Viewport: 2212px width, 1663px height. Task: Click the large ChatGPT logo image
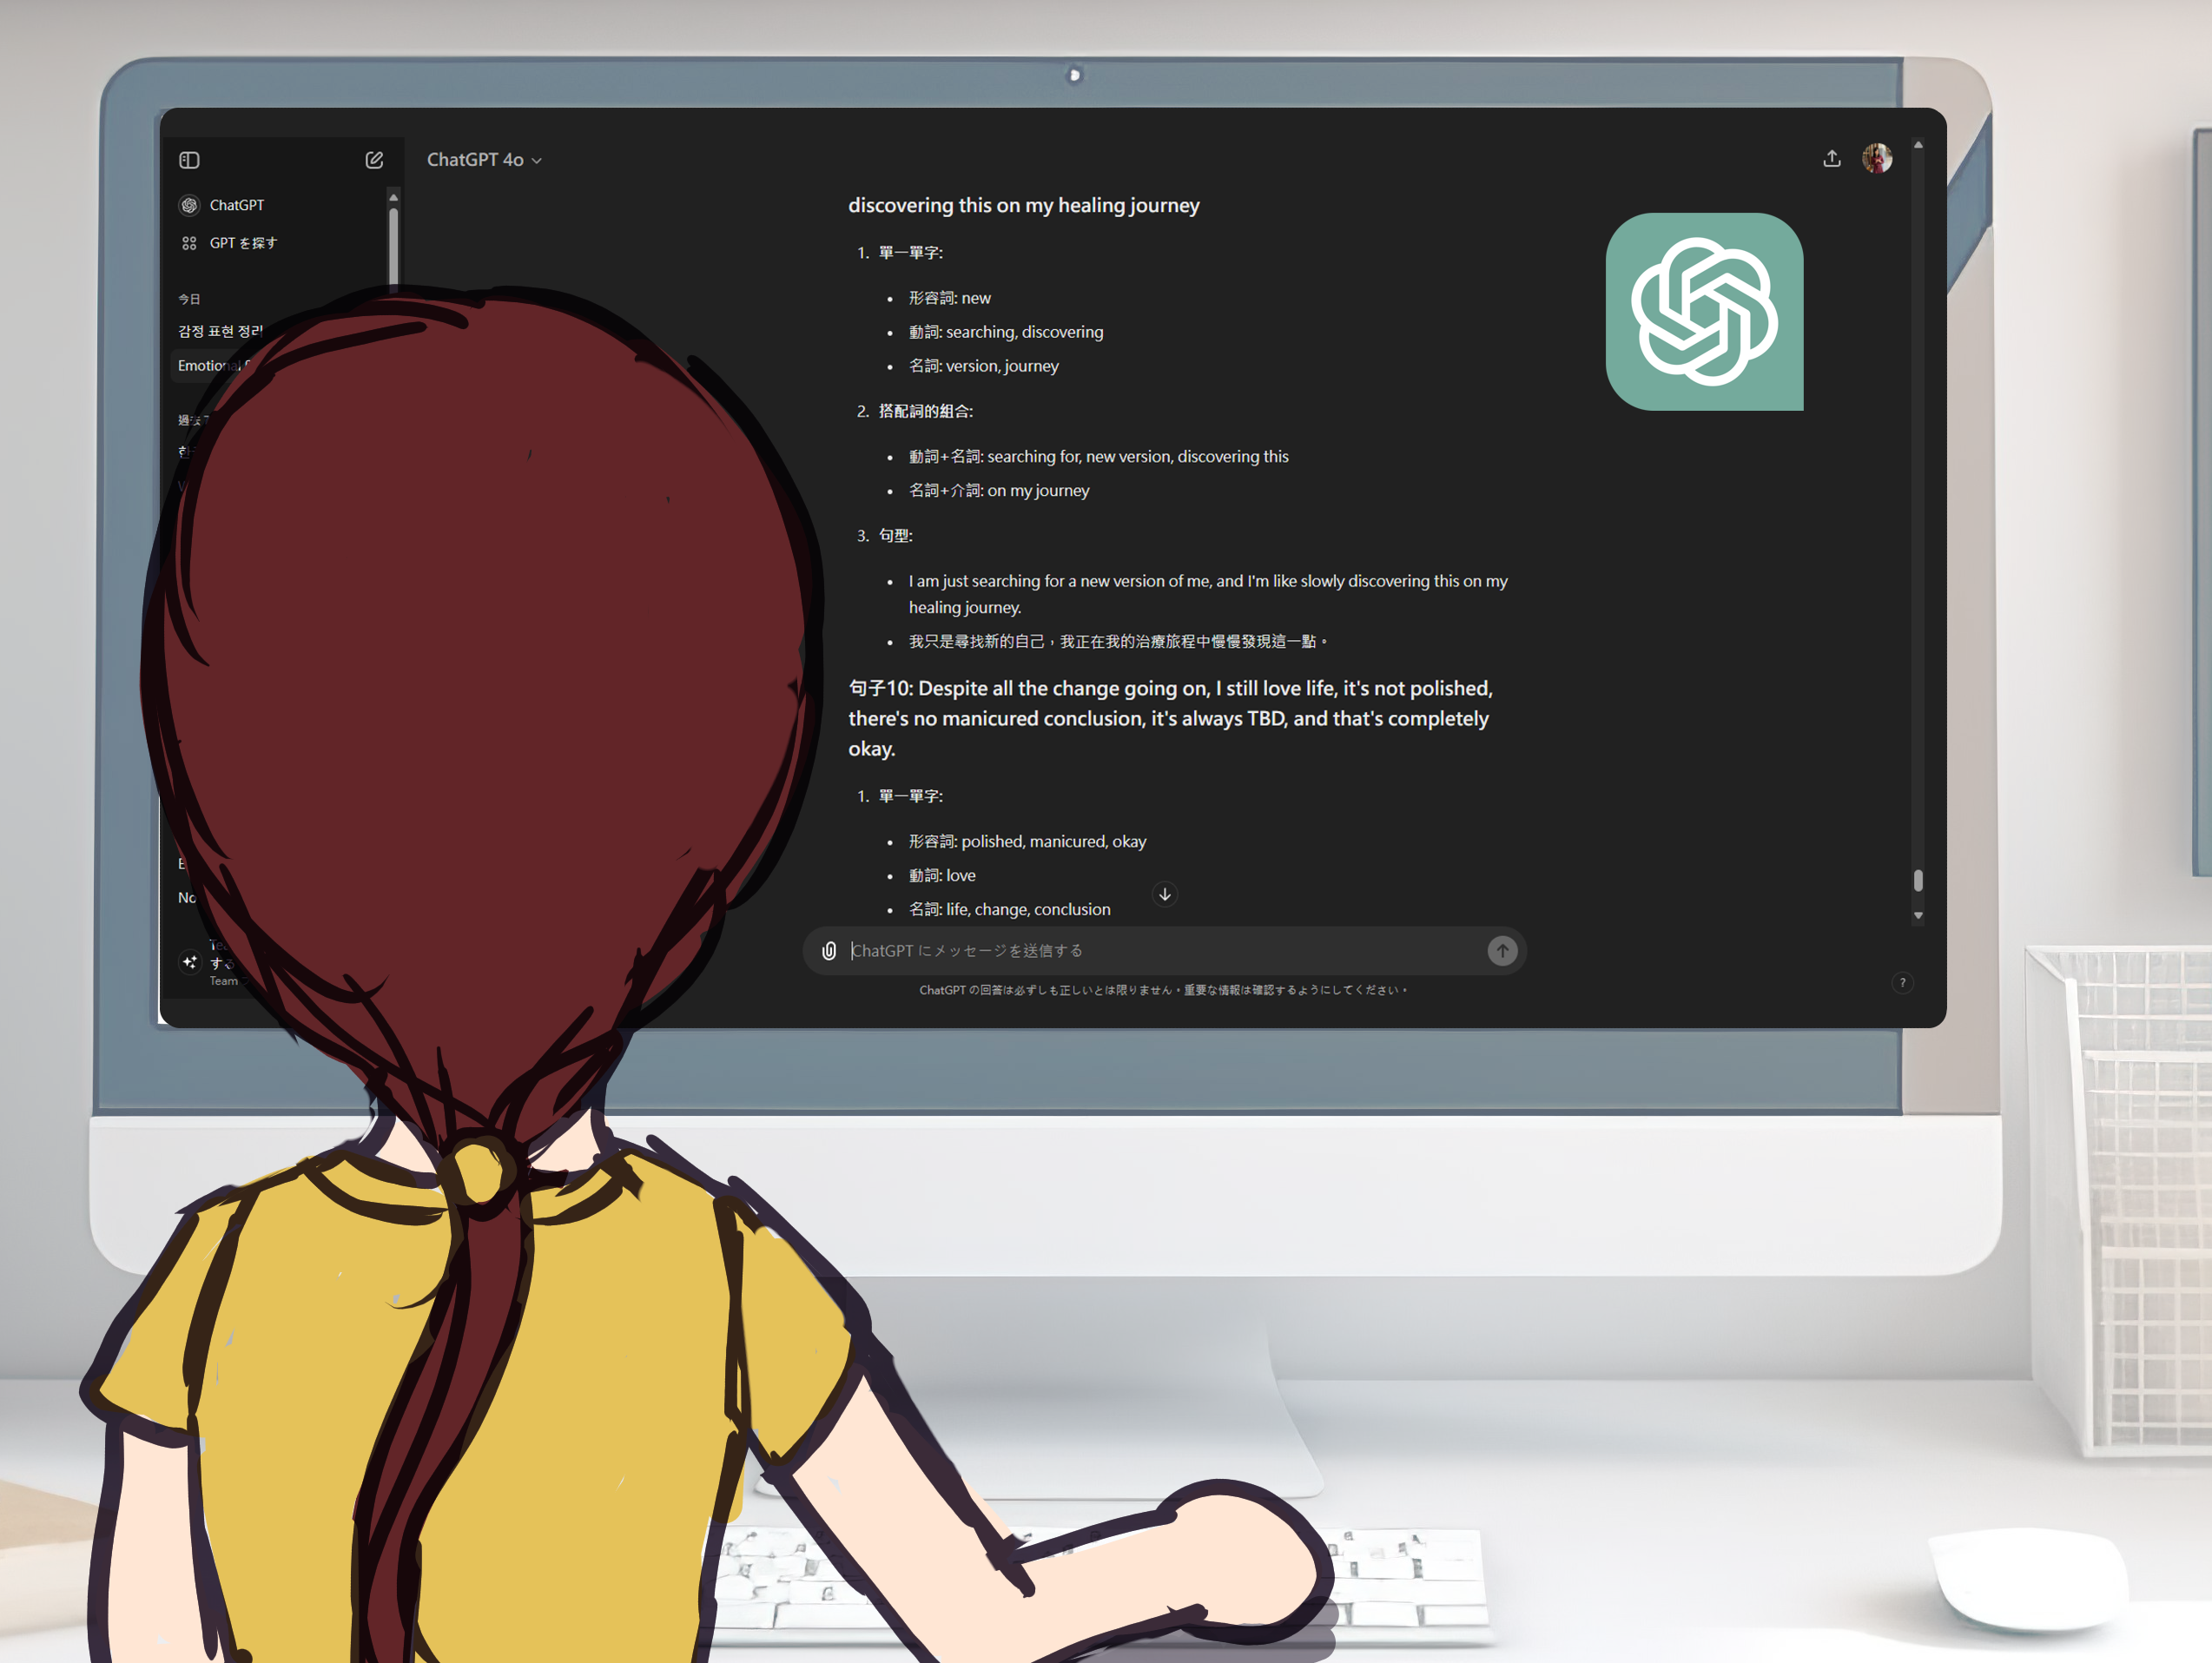coord(1704,311)
